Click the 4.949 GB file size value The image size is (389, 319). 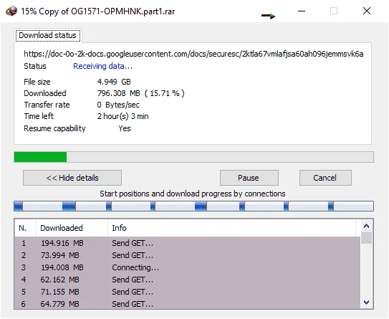click(114, 82)
